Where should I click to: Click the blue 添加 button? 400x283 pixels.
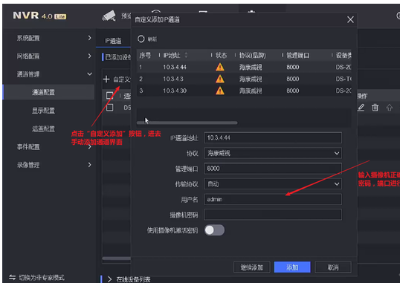(292, 267)
